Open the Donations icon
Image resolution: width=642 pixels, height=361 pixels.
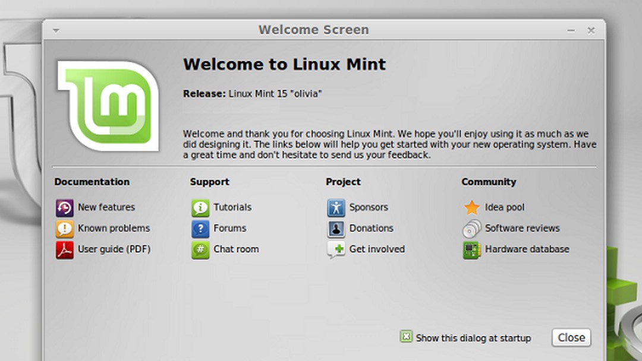(x=336, y=229)
